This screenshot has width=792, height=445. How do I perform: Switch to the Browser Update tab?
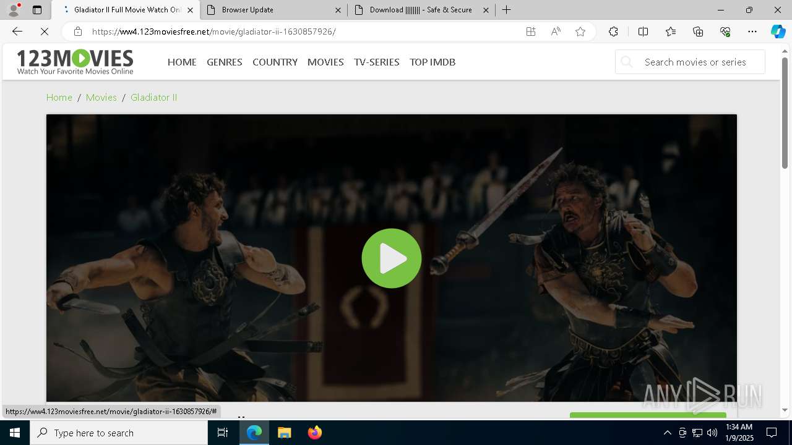pos(273,10)
